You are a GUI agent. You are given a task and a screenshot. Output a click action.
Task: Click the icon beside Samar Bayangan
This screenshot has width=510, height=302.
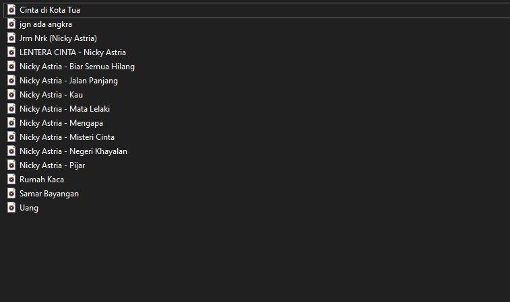pos(11,194)
